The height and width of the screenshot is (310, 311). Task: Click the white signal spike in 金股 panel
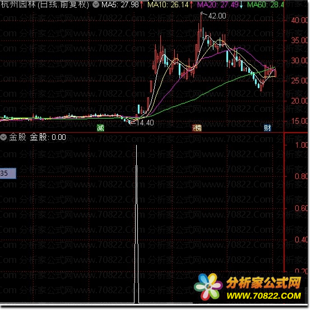tap(137, 224)
